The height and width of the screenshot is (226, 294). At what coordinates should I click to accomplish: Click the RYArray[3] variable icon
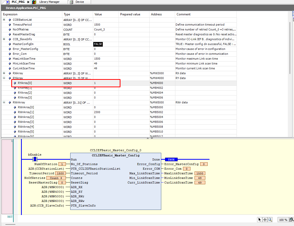click(x=15, y=98)
